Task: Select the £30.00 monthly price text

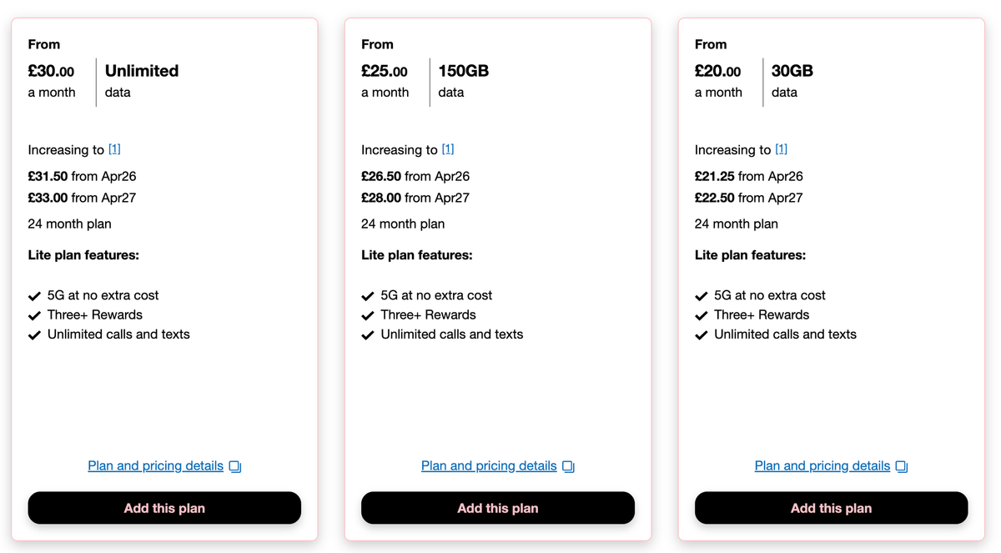Action: pos(50,71)
